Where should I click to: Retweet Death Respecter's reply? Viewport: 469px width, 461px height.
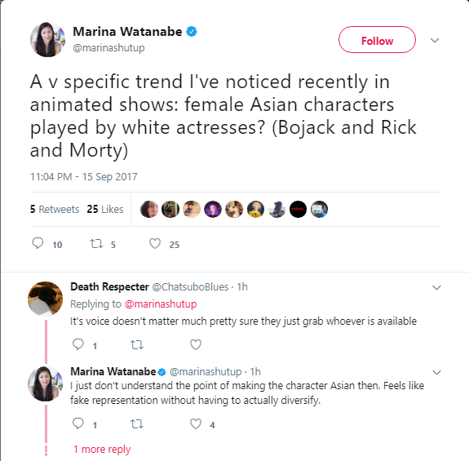pos(137,345)
